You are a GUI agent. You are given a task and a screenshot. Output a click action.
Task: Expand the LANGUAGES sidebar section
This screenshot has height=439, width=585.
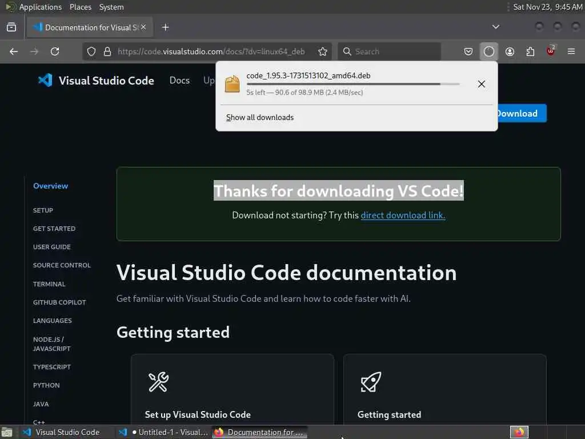click(52, 321)
